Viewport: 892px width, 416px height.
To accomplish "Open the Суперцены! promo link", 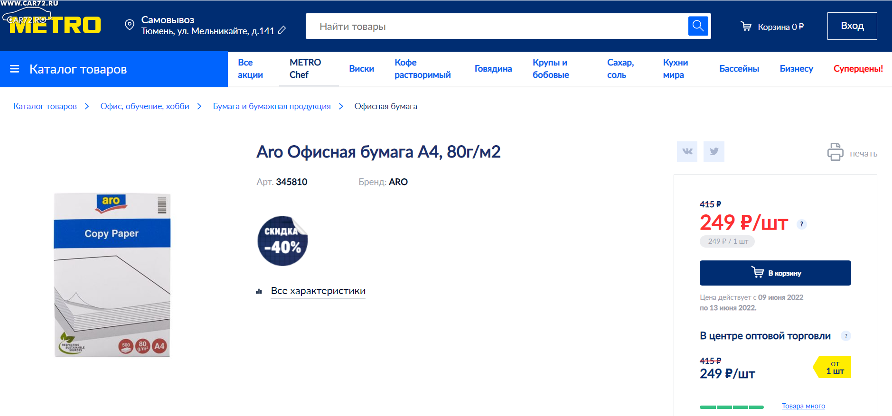I will click(x=858, y=69).
